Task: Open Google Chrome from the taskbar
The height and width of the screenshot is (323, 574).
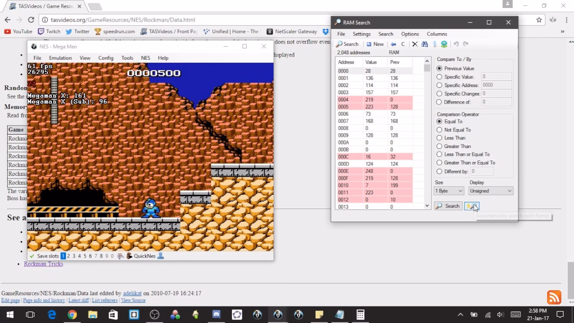Action: tap(72, 315)
